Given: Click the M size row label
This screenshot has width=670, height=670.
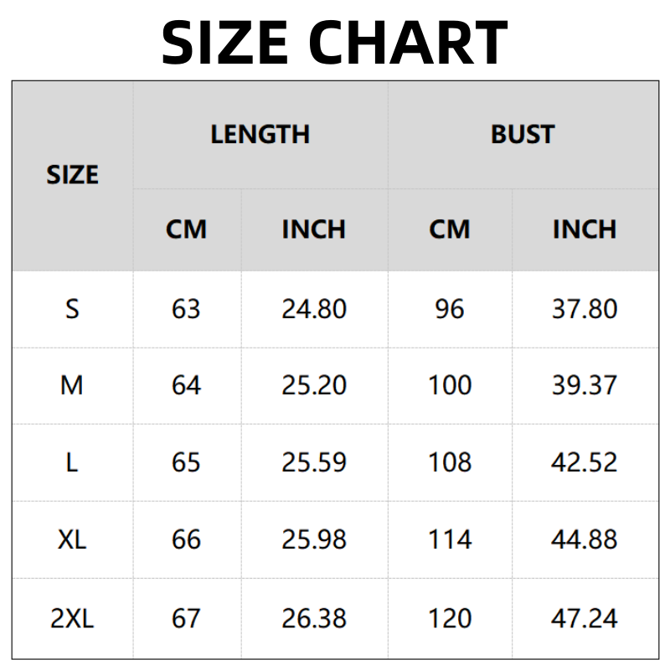Looking at the screenshot, I should [x=72, y=385].
